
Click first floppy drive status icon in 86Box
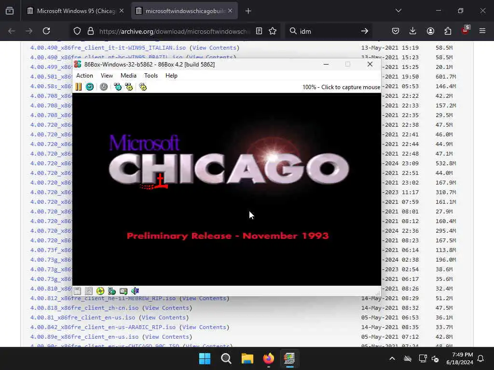point(77,291)
